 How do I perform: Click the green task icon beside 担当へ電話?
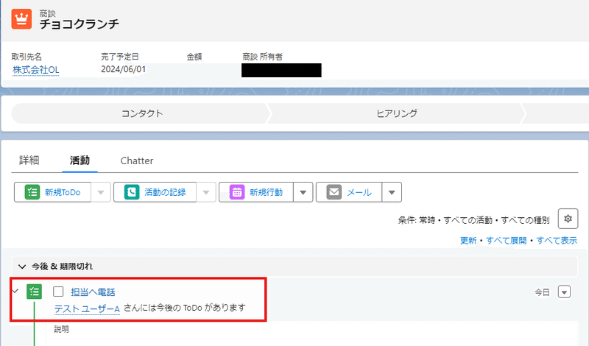(x=34, y=292)
